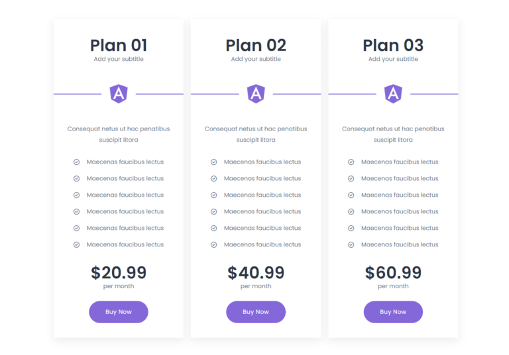
Task: Click third checkmark icon in Plan 02 list
Action: pyautogui.click(x=213, y=195)
